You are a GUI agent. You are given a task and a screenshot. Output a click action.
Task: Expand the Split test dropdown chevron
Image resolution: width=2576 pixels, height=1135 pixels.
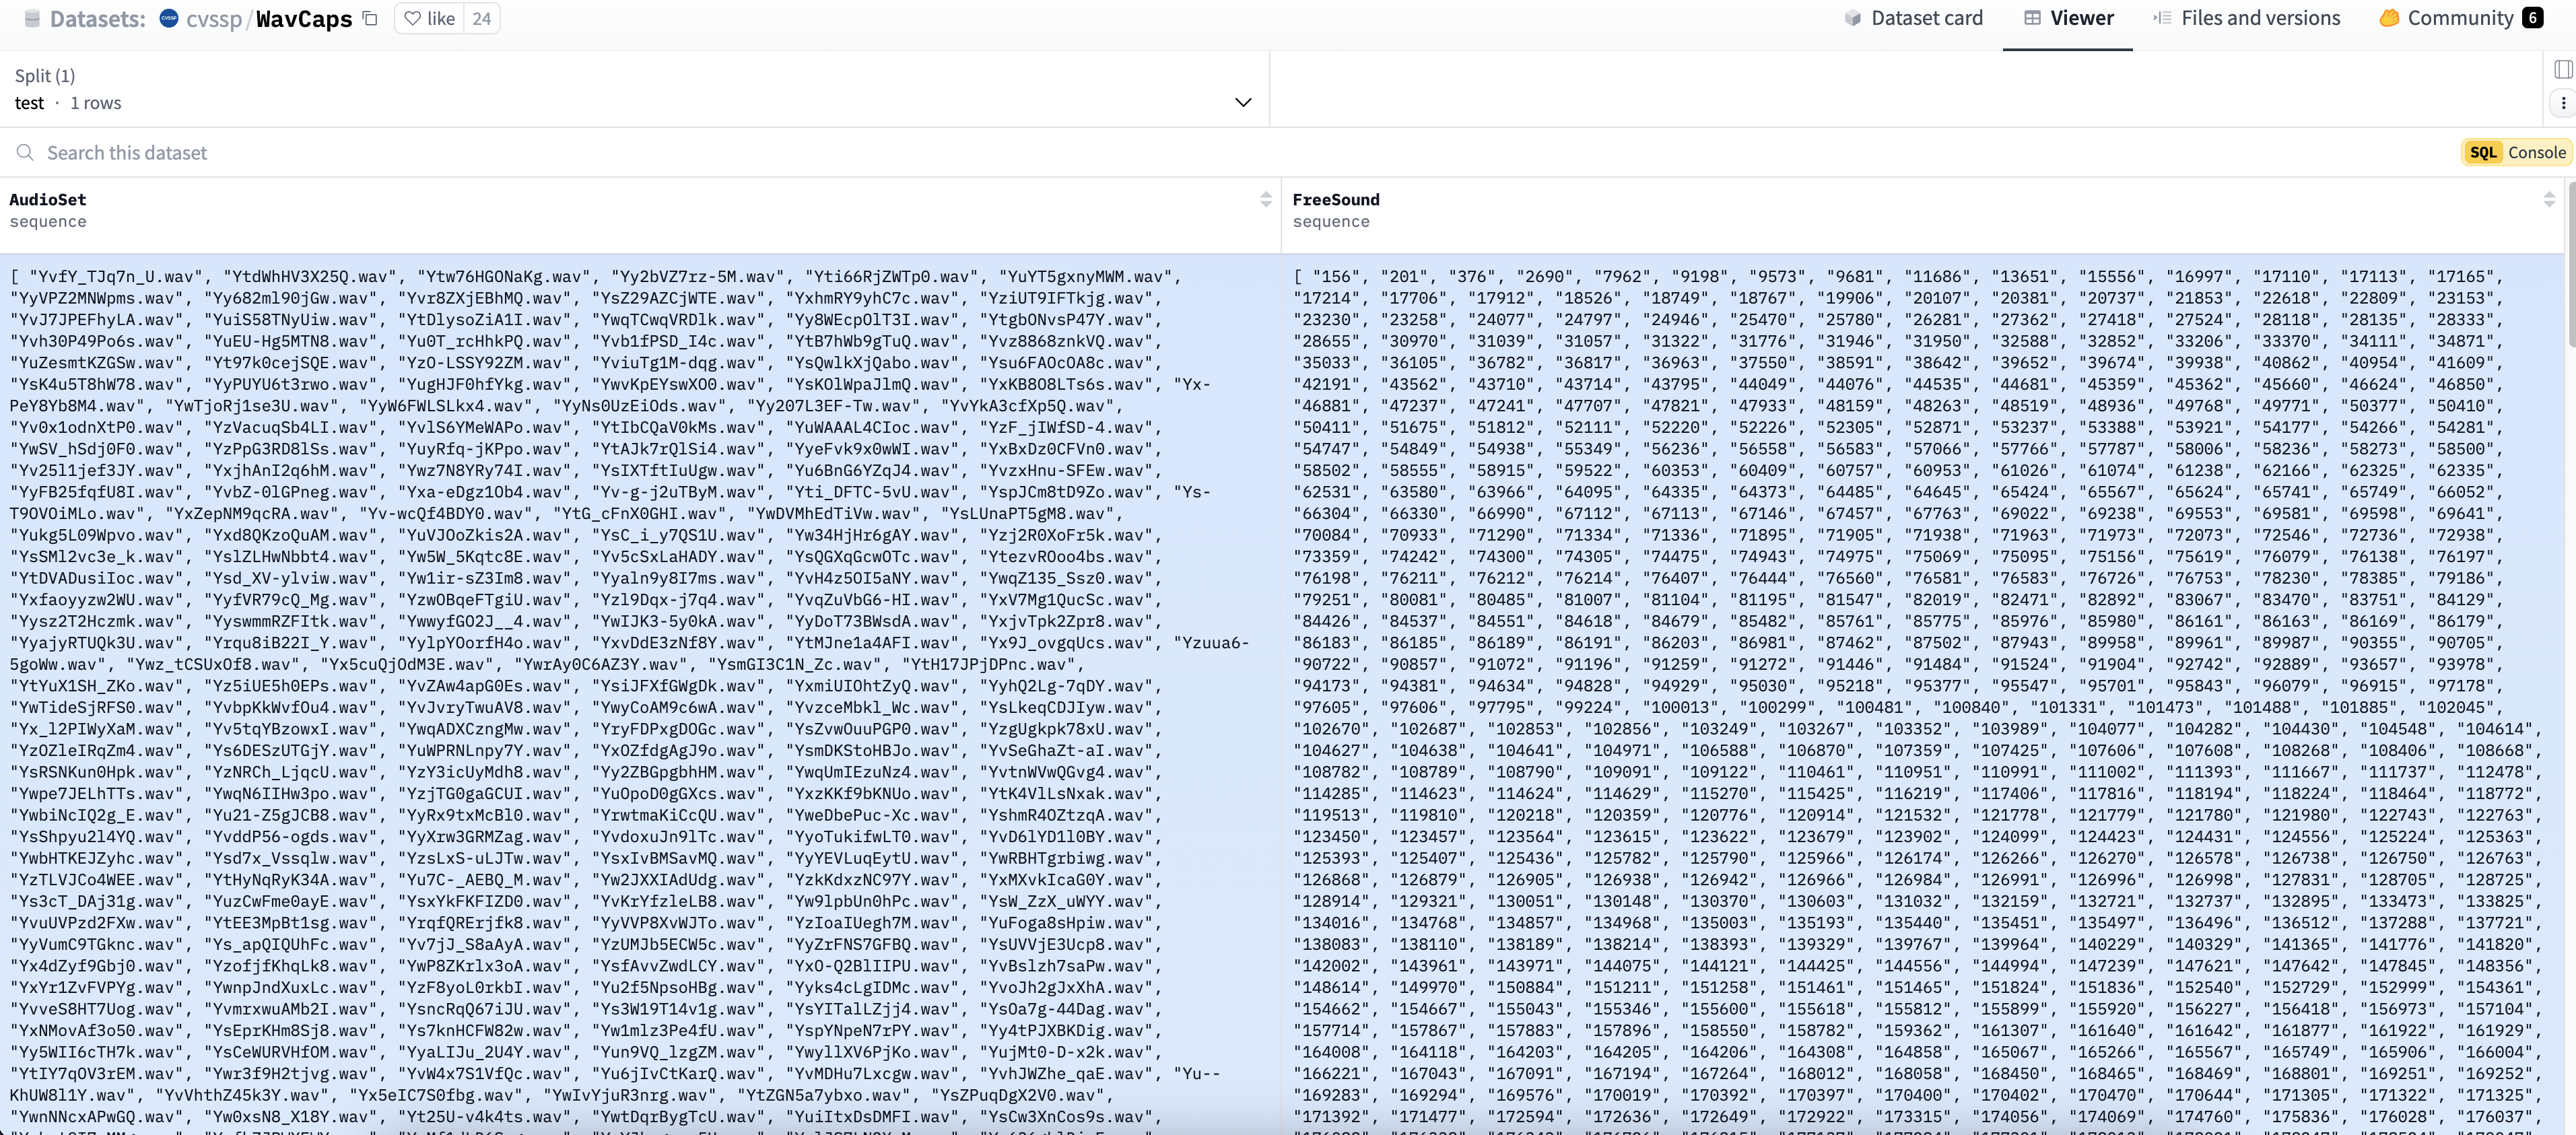pyautogui.click(x=1243, y=103)
